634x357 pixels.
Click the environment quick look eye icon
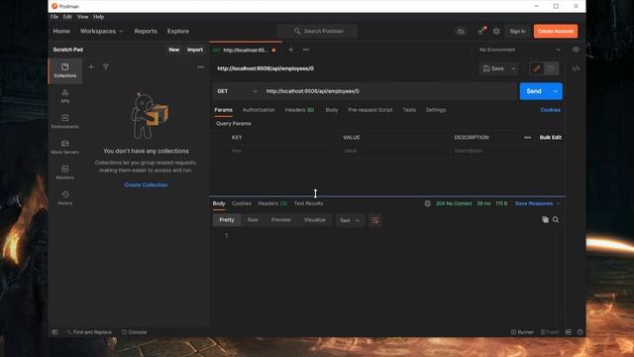click(x=576, y=50)
